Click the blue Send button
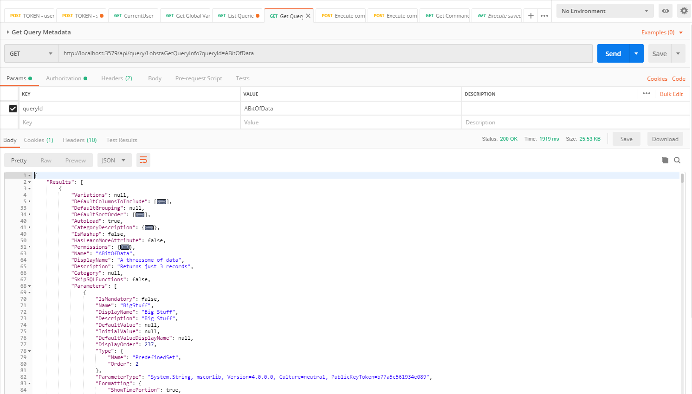 (x=613, y=53)
